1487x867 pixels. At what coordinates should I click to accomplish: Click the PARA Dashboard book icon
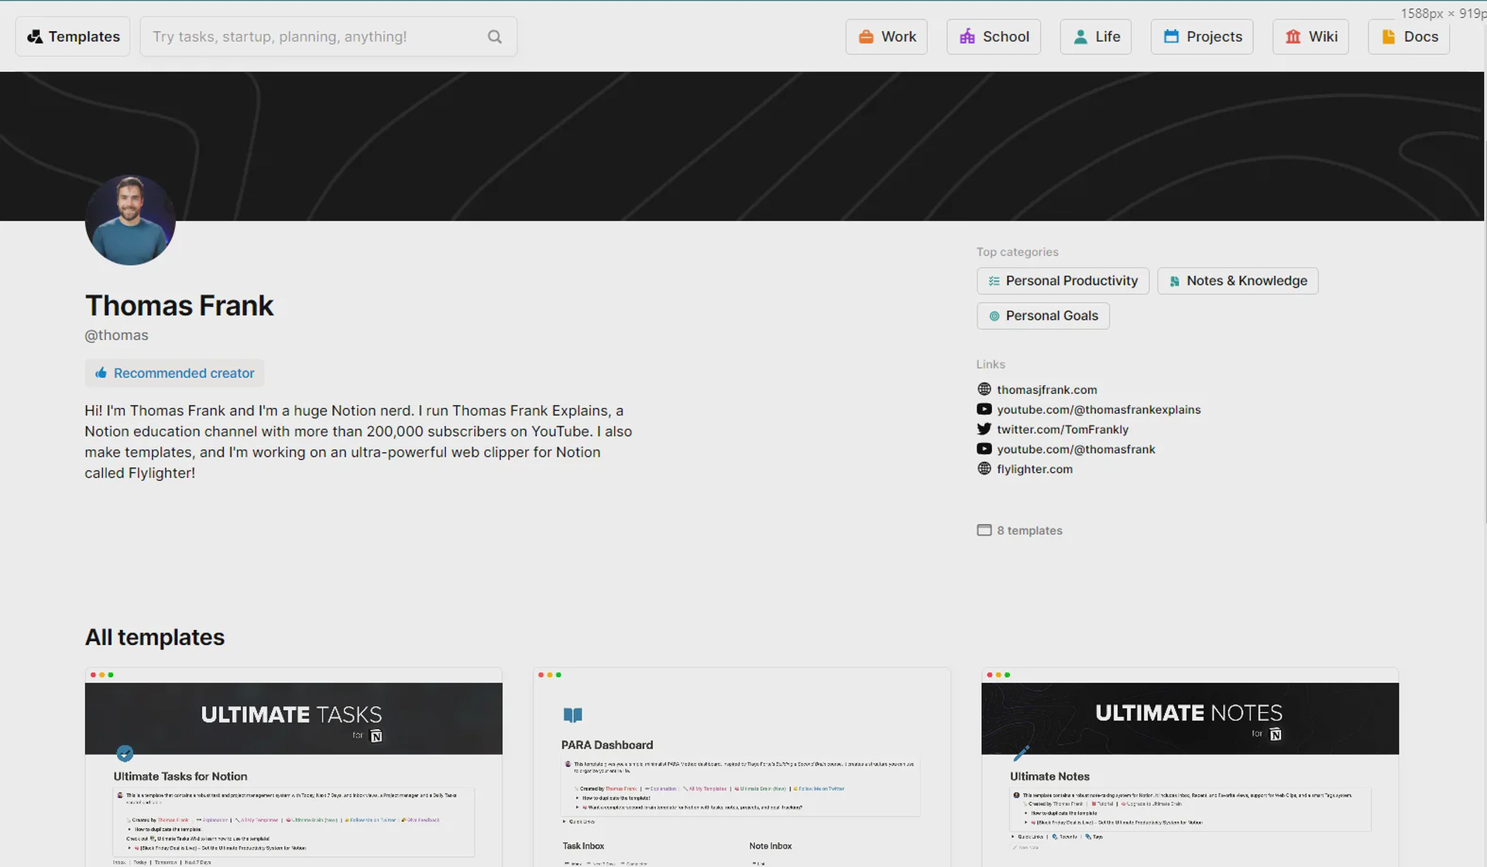(573, 715)
